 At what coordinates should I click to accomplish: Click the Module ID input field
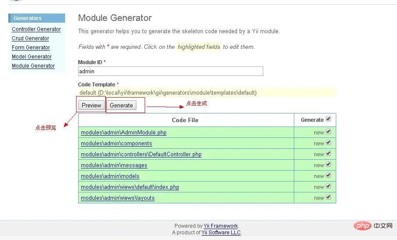pos(171,71)
